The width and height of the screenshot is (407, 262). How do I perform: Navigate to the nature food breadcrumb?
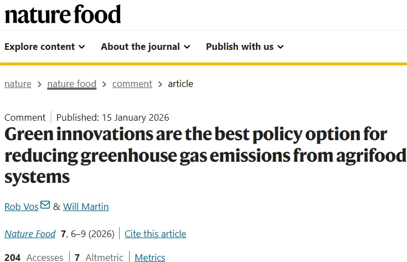[72, 84]
